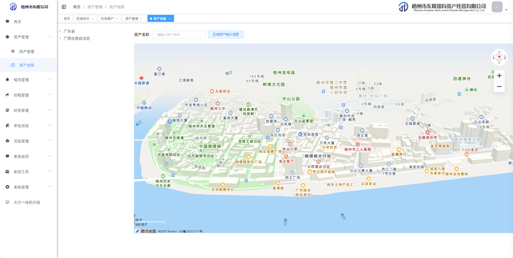
Task: Click the star icon beside 资产管理
Action: click(x=7, y=37)
